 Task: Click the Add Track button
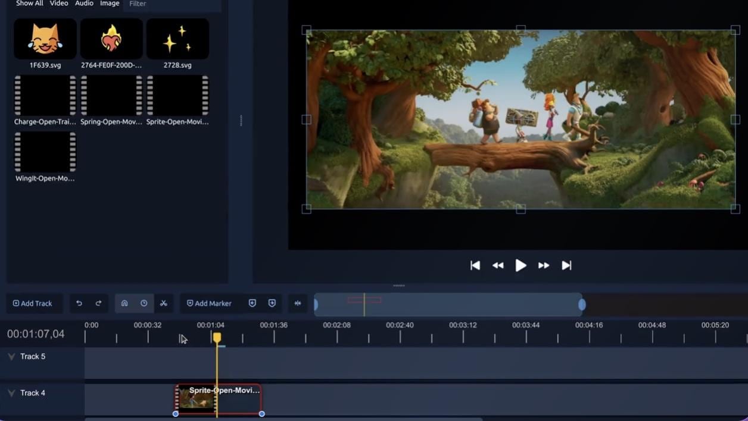[x=33, y=303]
